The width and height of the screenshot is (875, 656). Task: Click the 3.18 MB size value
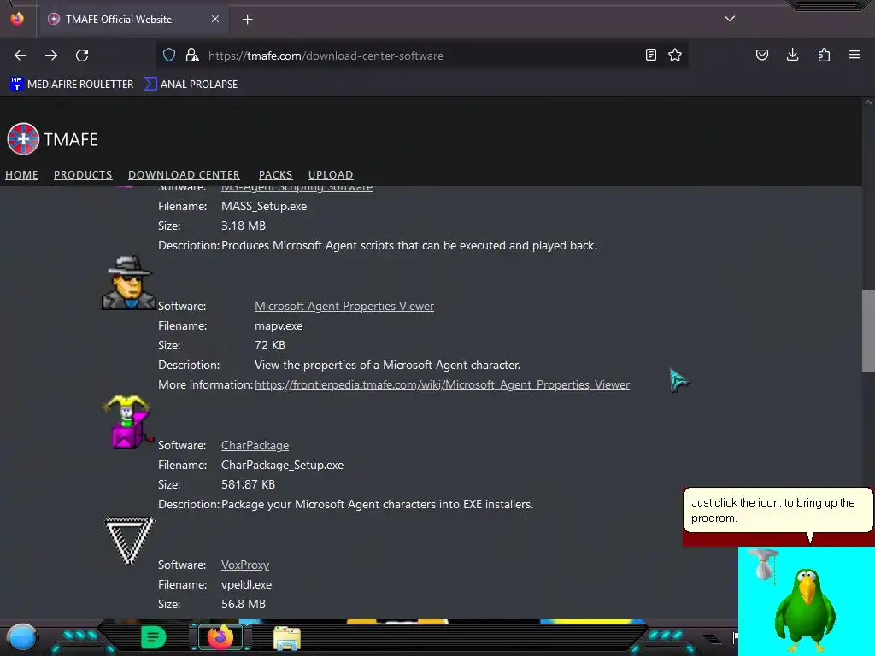pyautogui.click(x=244, y=225)
